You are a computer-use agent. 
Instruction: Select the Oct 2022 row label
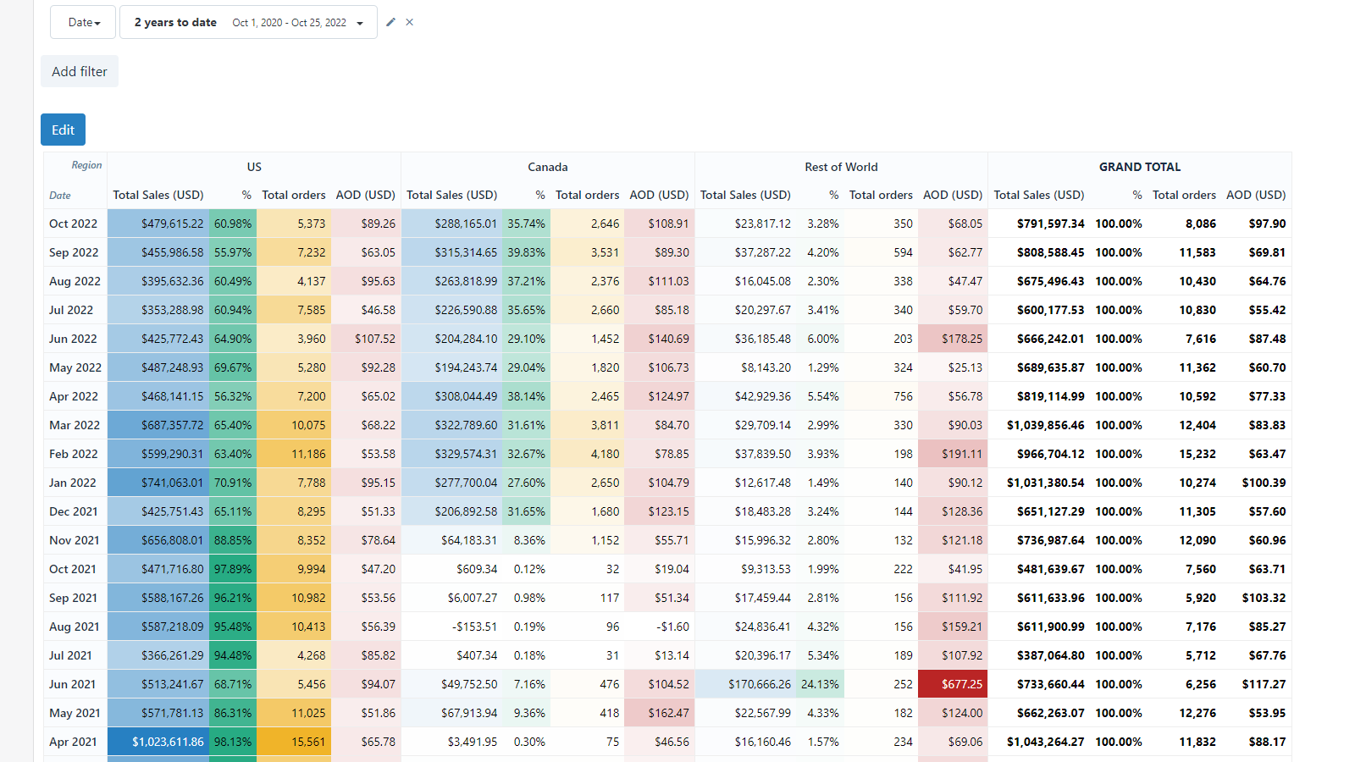(74, 224)
